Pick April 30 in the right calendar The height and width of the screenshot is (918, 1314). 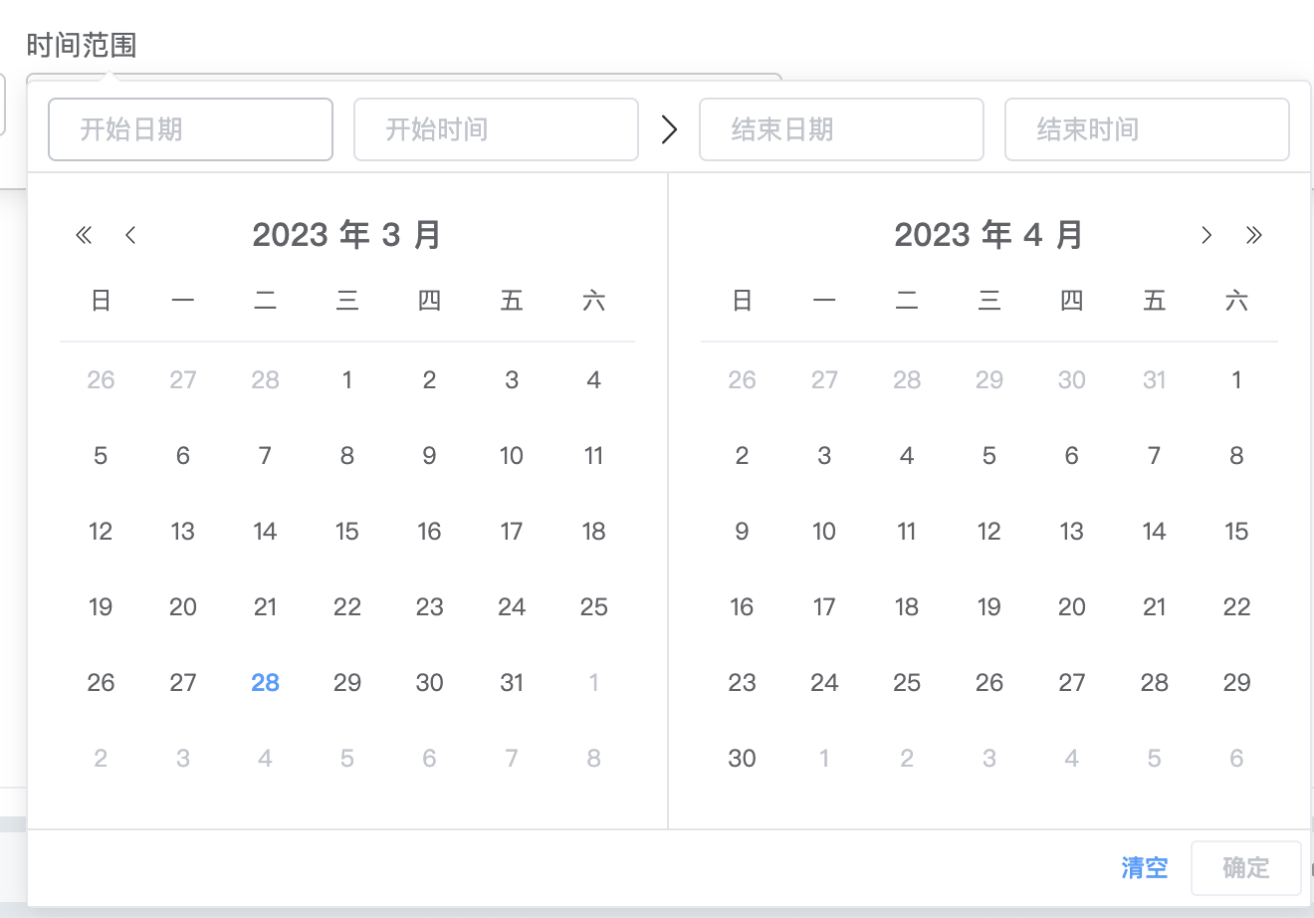(x=742, y=758)
